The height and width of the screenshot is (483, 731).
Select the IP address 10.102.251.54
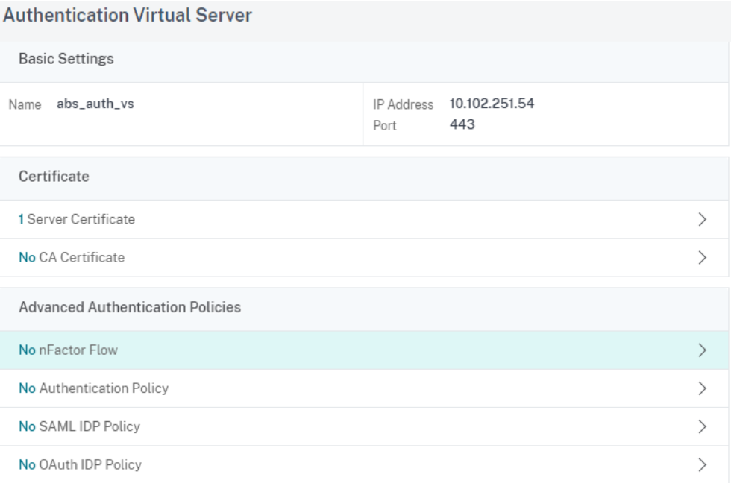[x=492, y=104]
